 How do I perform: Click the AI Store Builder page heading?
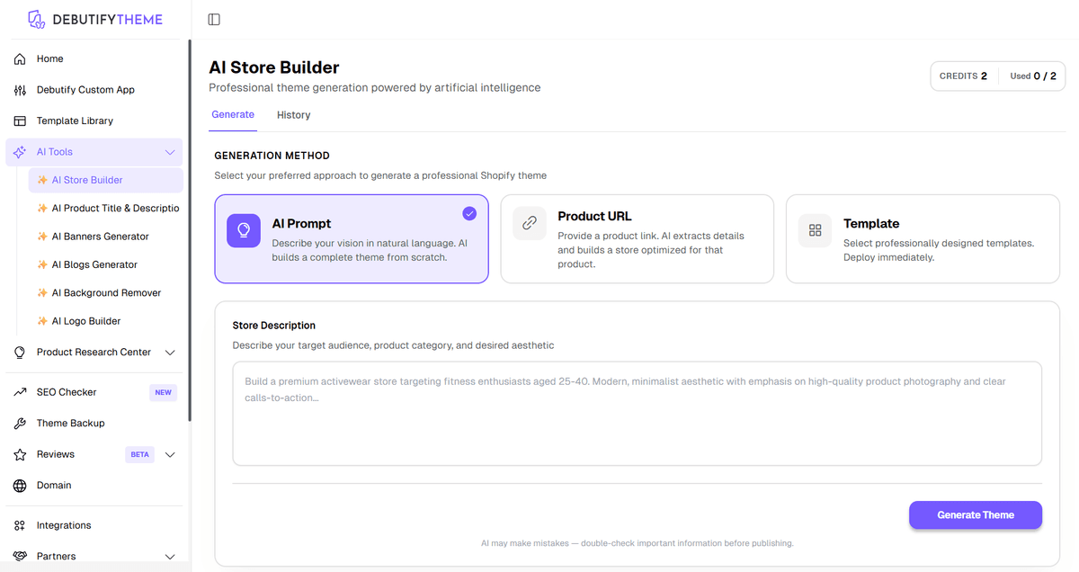pos(274,67)
